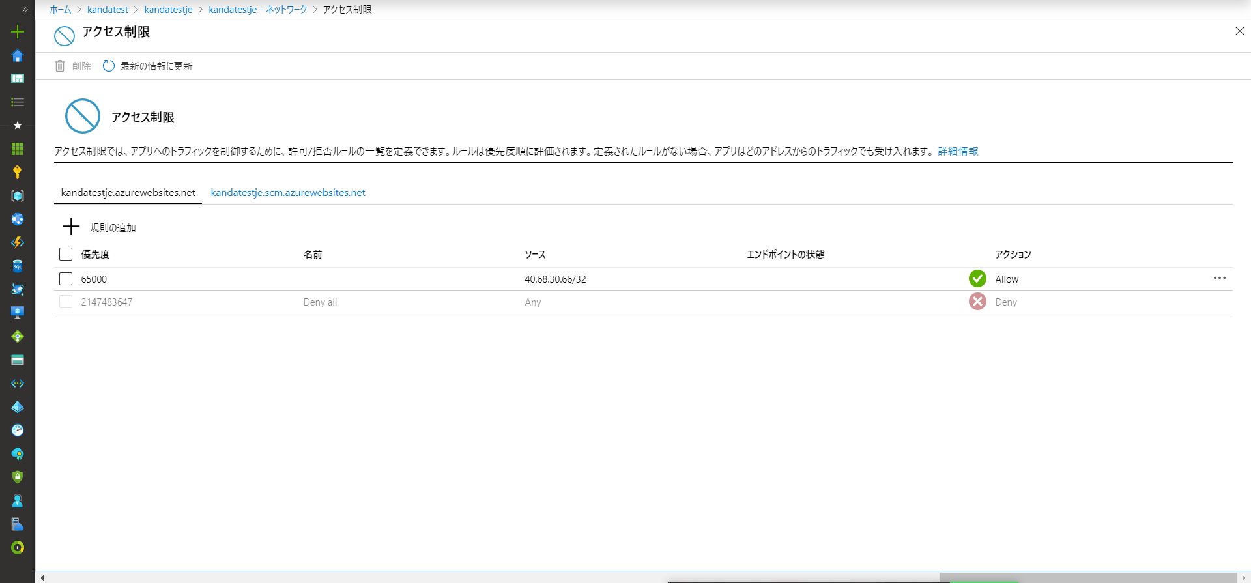Open Monitor gauge icon in the sidebar
Screen dimensions: 1251x583
coord(18,430)
